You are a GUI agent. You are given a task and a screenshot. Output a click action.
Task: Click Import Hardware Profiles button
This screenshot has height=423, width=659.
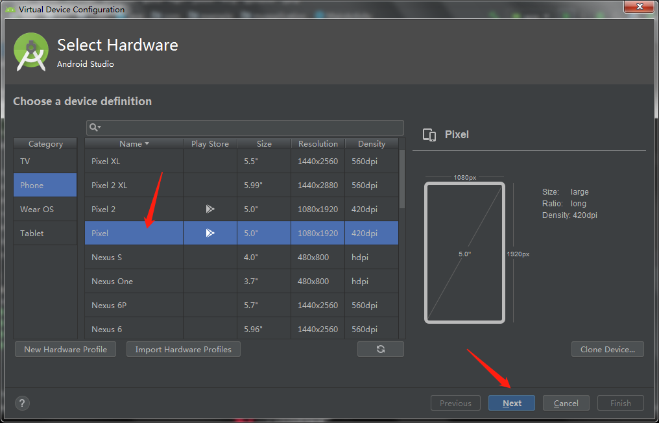tap(184, 349)
